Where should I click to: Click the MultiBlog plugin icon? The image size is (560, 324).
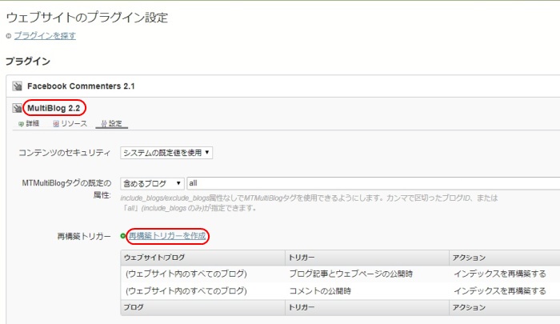coord(17,108)
